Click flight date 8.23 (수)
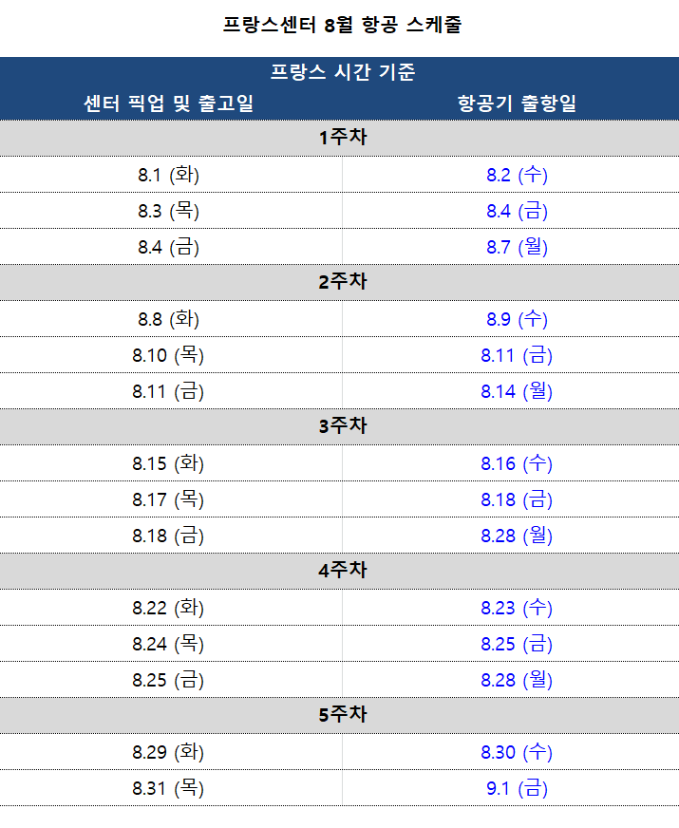The width and height of the screenshot is (679, 828). coord(517,608)
